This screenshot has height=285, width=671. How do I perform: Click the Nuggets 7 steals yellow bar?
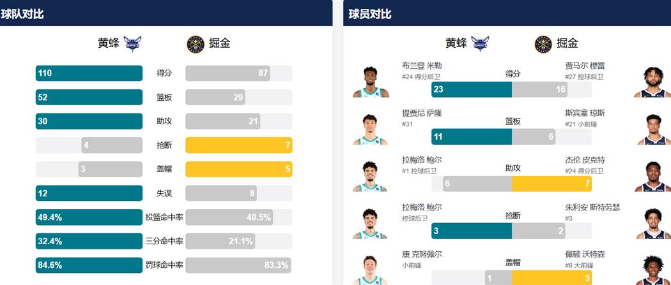point(238,145)
